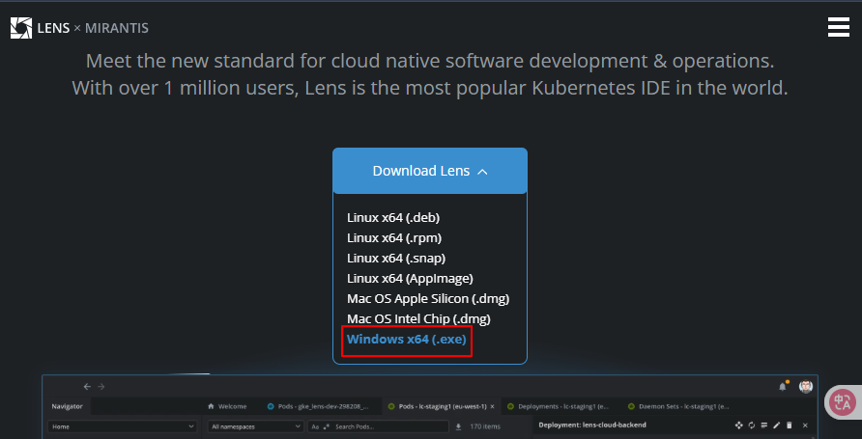Viewport: 862px width, 439px height.
Task: Click the move icon in Deployment panel
Action: 739,425
